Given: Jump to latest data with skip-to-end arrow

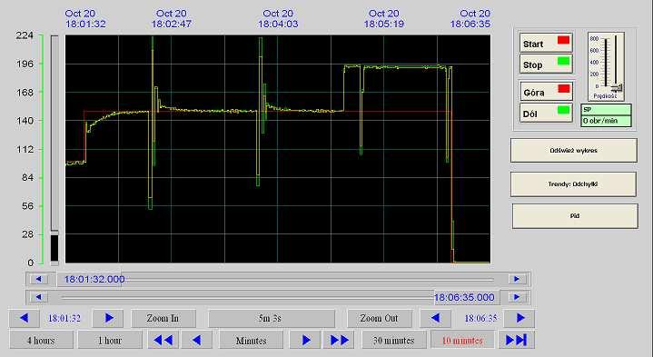Looking at the screenshot, I should coord(517,340).
